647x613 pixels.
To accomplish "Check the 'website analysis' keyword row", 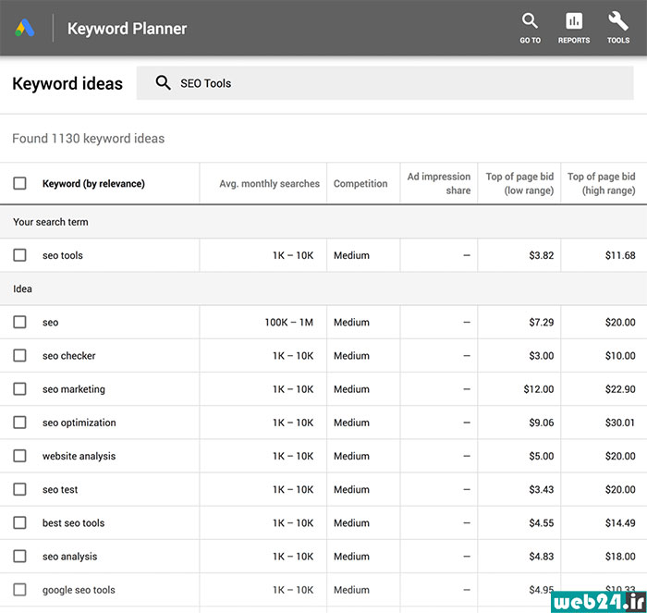I will coord(19,455).
